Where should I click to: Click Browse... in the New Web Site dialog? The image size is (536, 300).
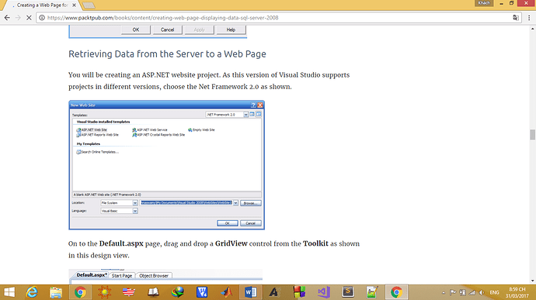point(251,203)
